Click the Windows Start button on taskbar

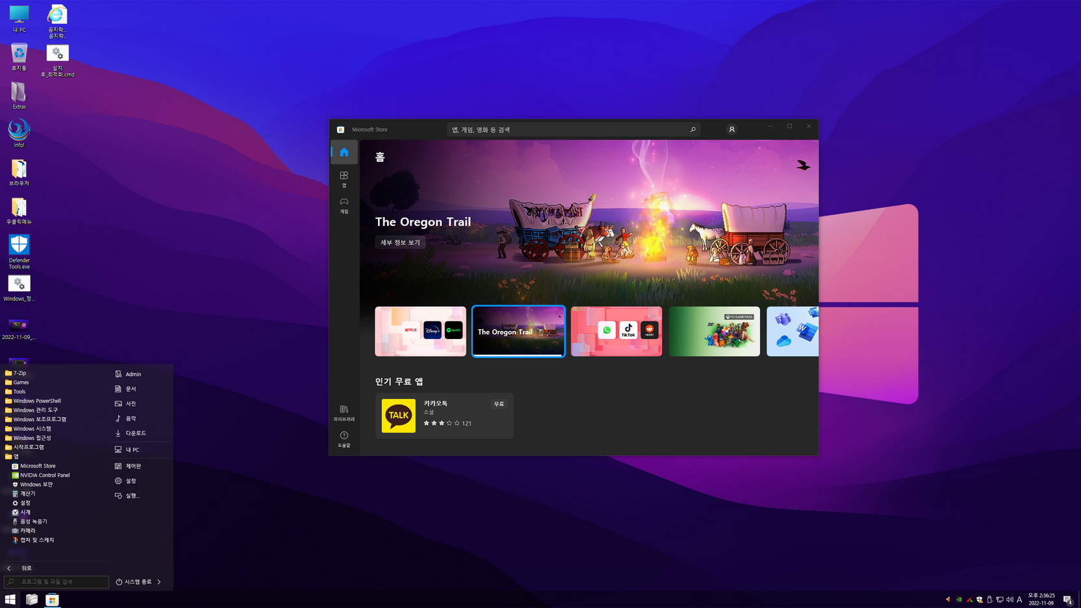point(10,599)
